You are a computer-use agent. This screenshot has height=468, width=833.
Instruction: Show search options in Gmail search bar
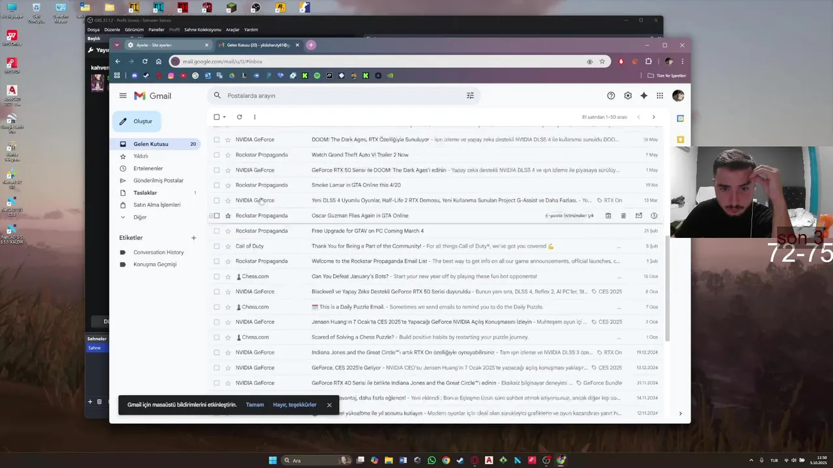click(471, 96)
